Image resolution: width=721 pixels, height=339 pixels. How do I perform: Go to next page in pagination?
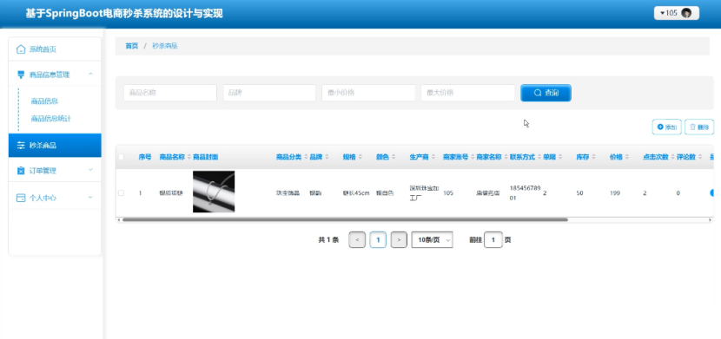point(399,240)
